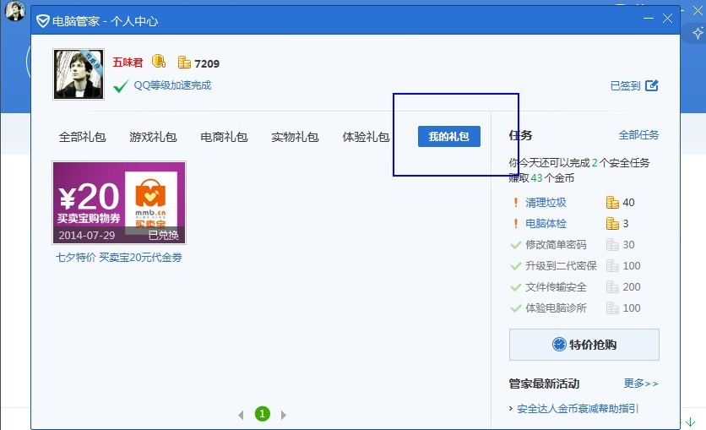Screen dimensions: 706x430
Task: Open 安全达人金币衰减帮助指引 link
Action: pos(578,409)
